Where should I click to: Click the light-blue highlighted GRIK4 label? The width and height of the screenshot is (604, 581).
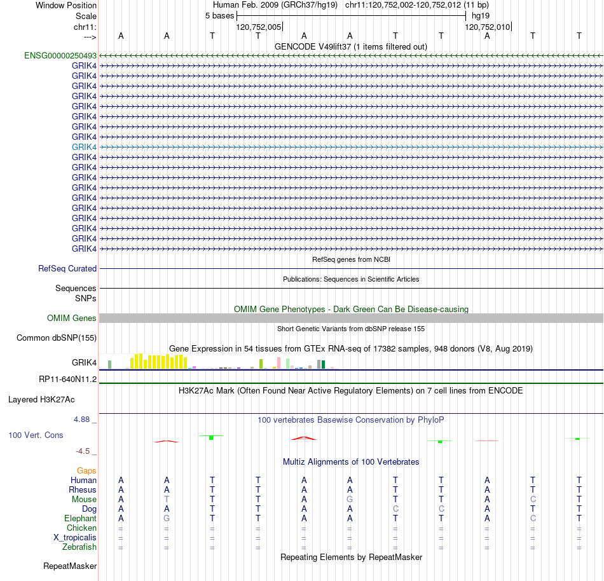pyautogui.click(x=84, y=147)
